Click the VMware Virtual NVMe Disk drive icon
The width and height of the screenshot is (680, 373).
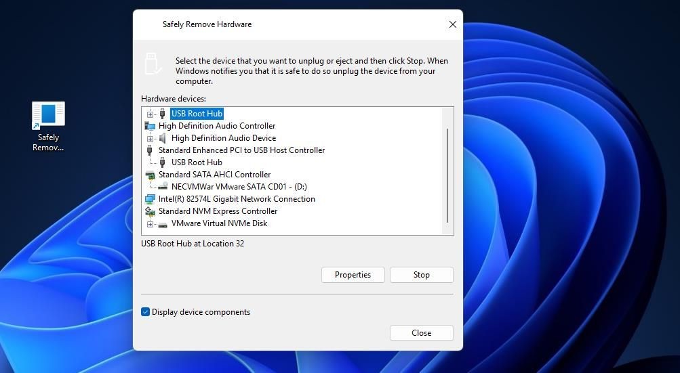coord(163,224)
